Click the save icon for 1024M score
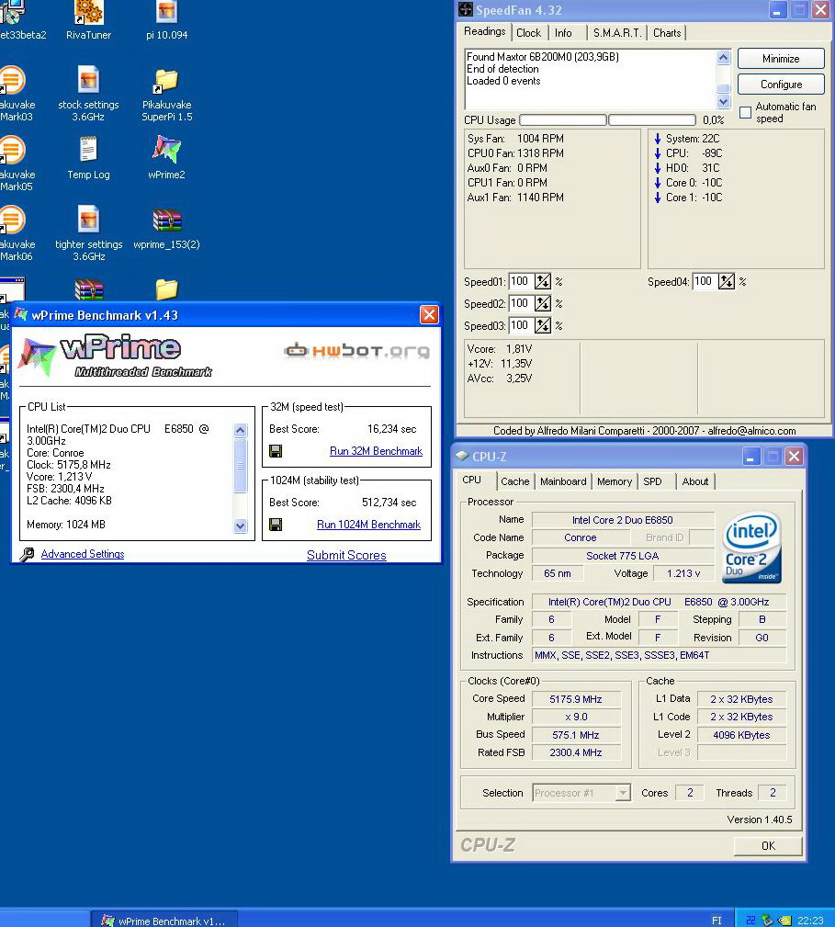Image resolution: width=835 pixels, height=927 pixels. [276, 525]
